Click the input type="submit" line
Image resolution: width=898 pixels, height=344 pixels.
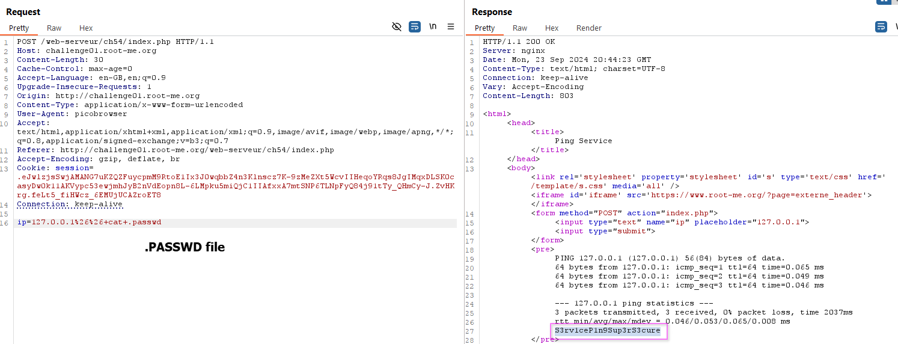(605, 231)
